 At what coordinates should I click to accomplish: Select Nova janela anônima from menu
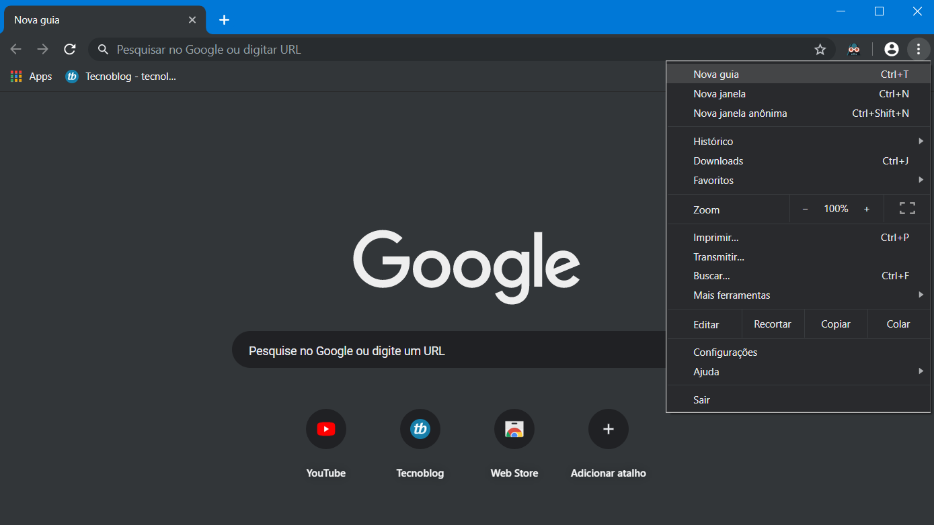click(740, 113)
